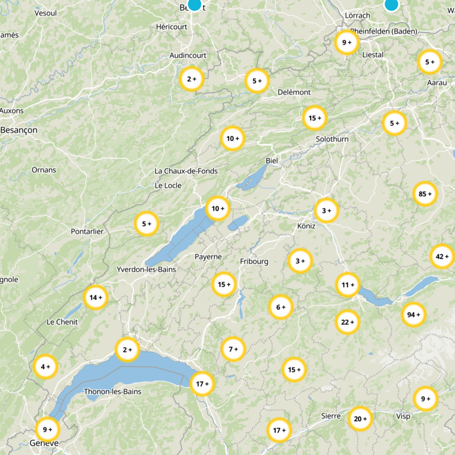The height and width of the screenshot is (455, 455).
Task: Open the 15+ cluster below Payerne
Action: coord(223,283)
